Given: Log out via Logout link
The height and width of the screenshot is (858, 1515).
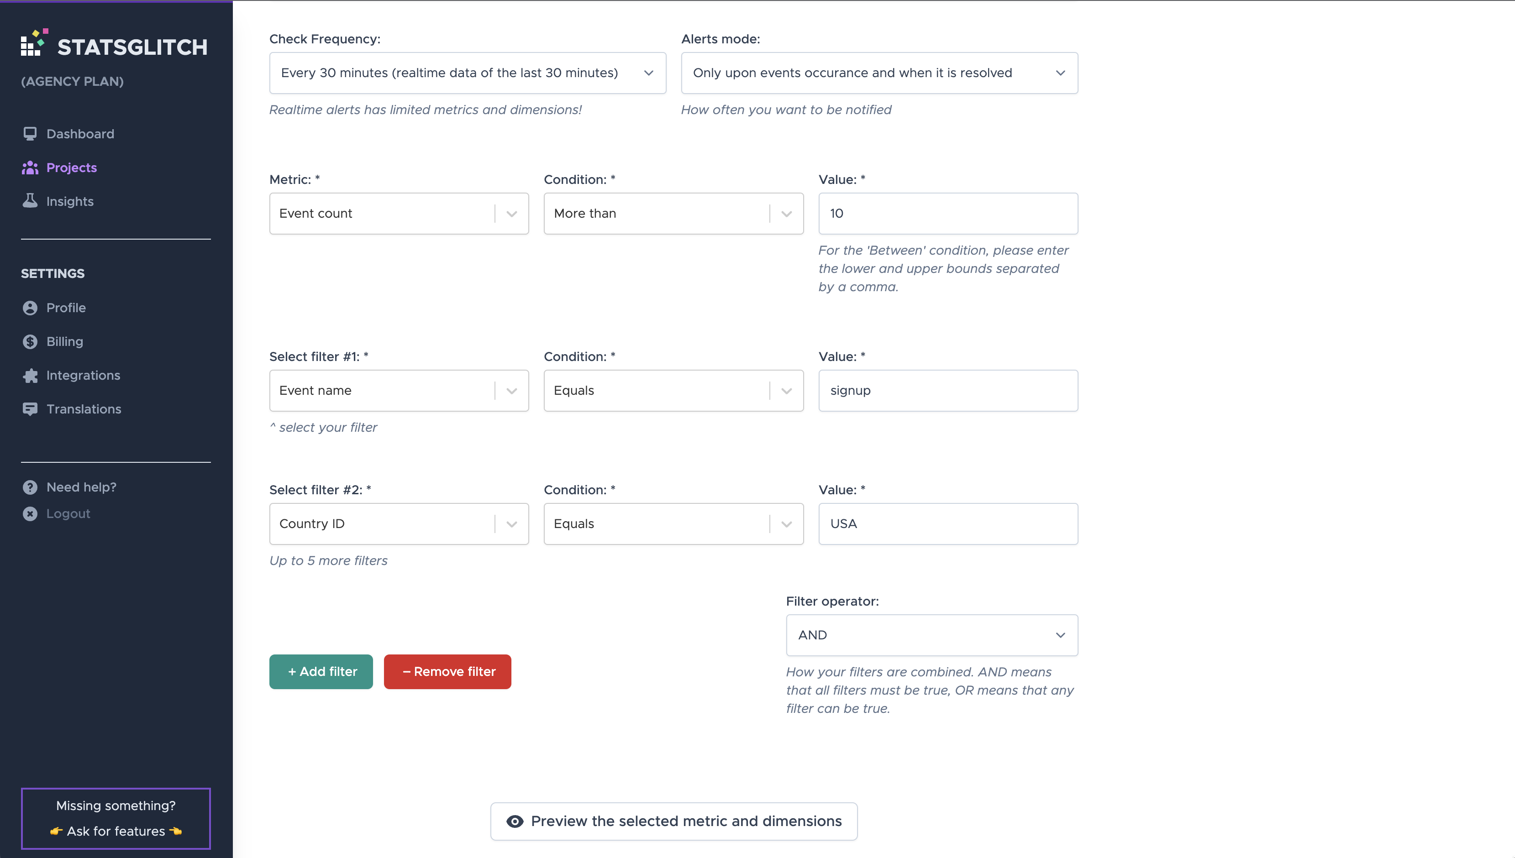Looking at the screenshot, I should 68,514.
